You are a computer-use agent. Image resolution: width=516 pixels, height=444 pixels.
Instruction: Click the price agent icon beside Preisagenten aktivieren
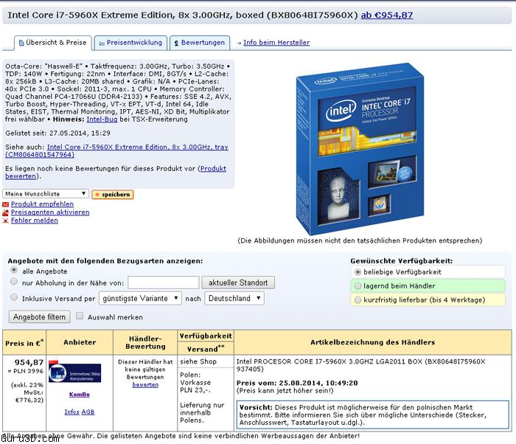[x=5, y=212]
